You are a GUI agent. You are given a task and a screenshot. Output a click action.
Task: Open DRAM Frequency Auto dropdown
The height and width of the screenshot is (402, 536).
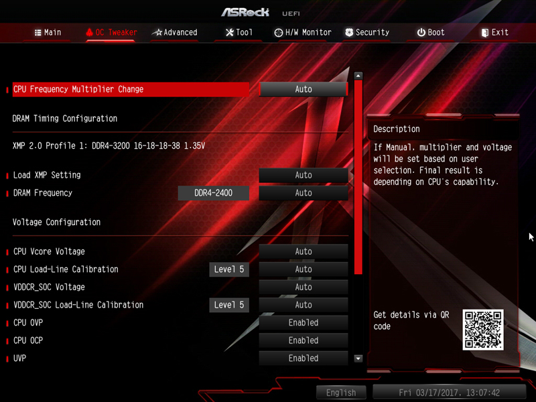304,193
